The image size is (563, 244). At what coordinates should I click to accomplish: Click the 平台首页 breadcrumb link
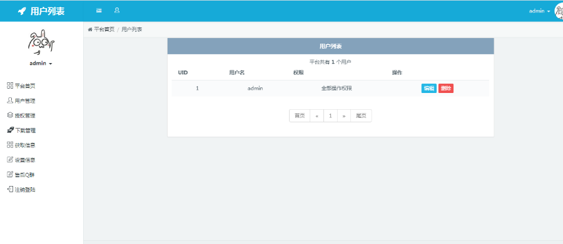tap(104, 29)
